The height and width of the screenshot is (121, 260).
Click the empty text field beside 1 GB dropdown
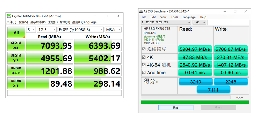pyautogui.click(x=228, y=22)
